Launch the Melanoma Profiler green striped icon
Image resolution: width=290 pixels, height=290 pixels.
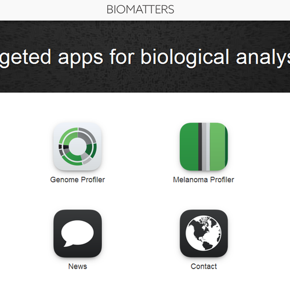pyautogui.click(x=204, y=147)
